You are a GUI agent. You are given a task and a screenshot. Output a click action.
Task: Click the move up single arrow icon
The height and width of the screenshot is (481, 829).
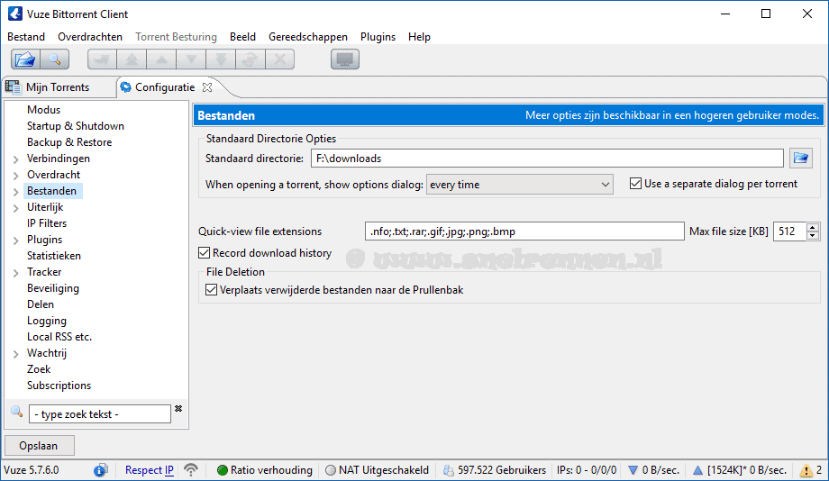pyautogui.click(x=162, y=59)
